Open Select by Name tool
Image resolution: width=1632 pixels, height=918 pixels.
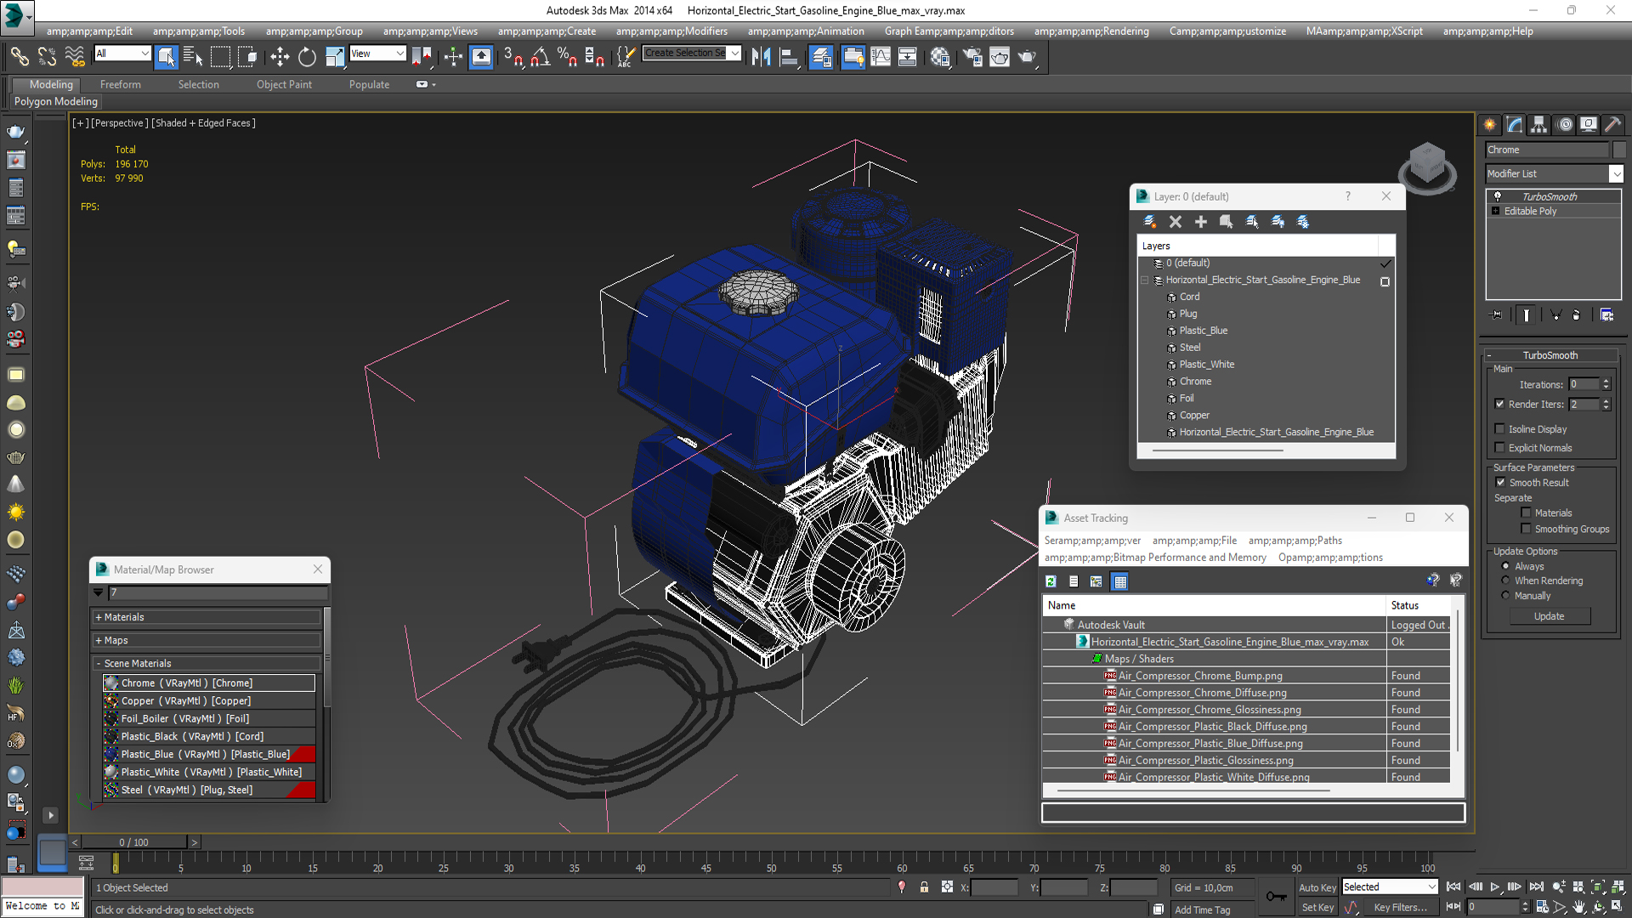[193, 57]
